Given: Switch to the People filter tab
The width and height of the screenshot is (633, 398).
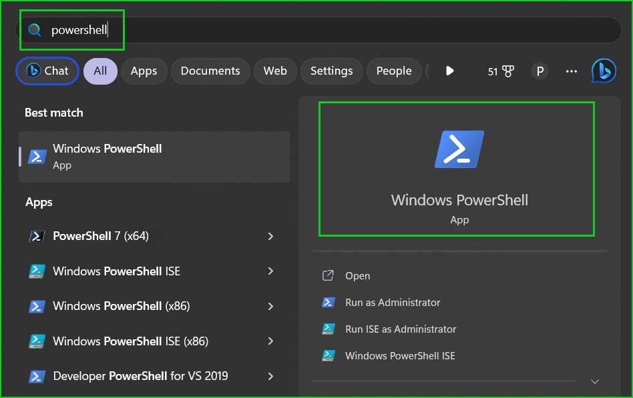Looking at the screenshot, I should click(x=393, y=71).
